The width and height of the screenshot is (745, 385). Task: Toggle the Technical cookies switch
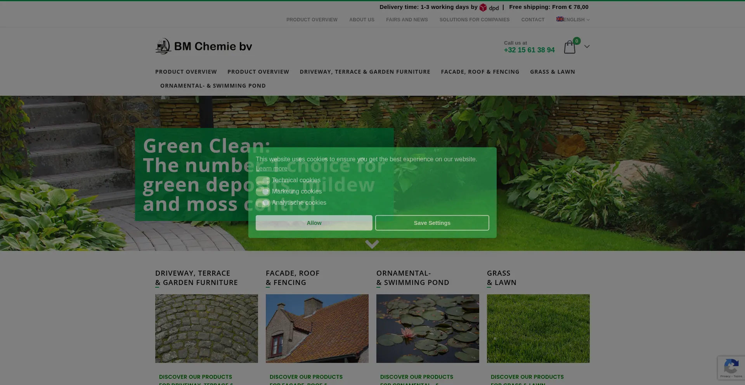coord(263,180)
